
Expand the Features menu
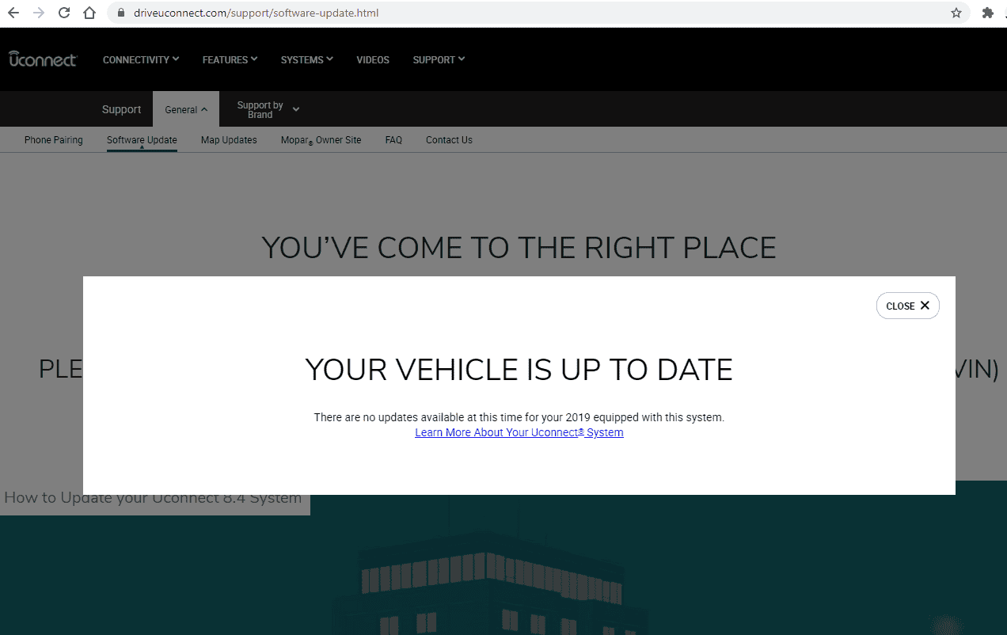(230, 59)
